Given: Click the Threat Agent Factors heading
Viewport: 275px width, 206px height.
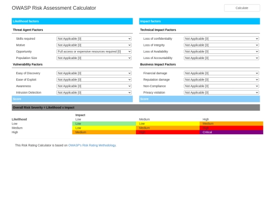Looking at the screenshot, I should click(28, 30).
